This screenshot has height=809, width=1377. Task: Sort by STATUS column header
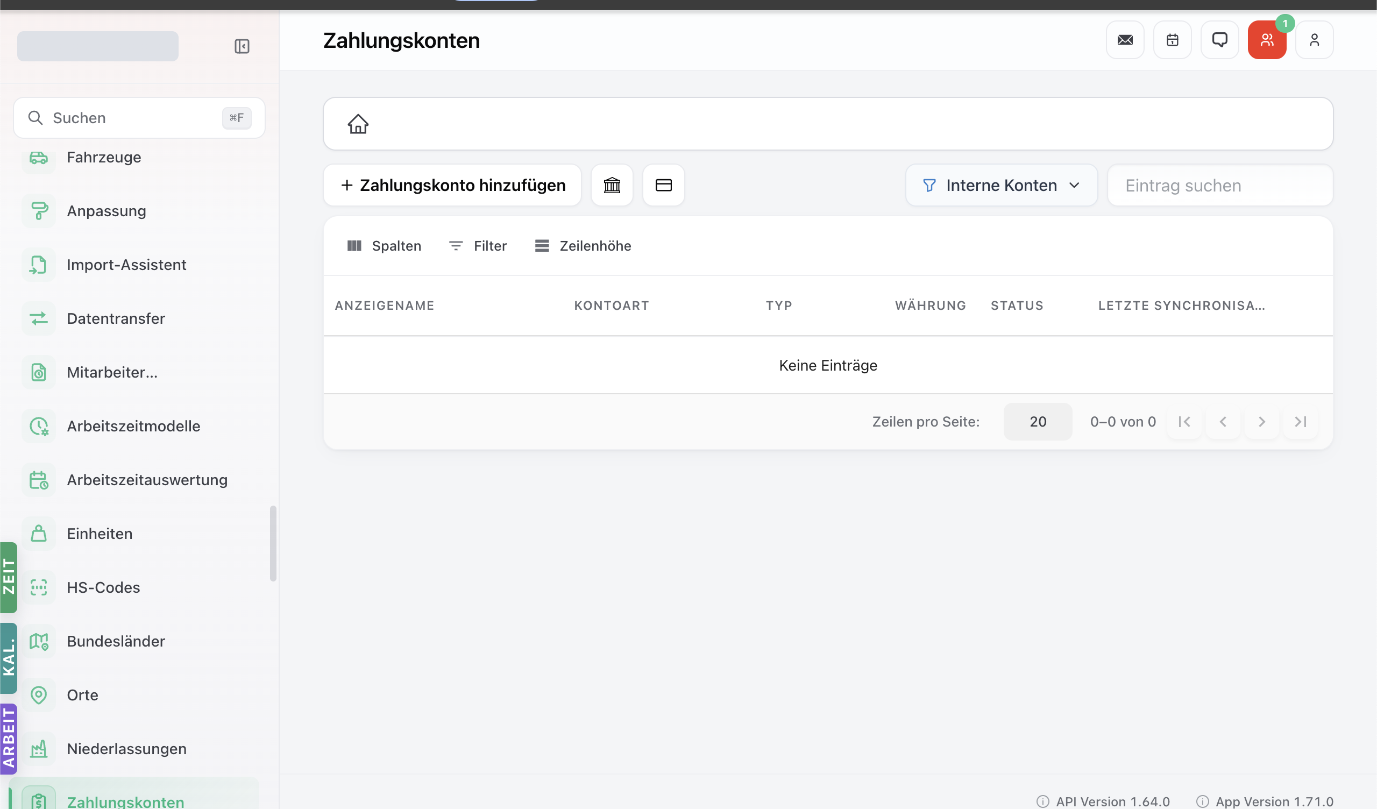[1017, 306]
